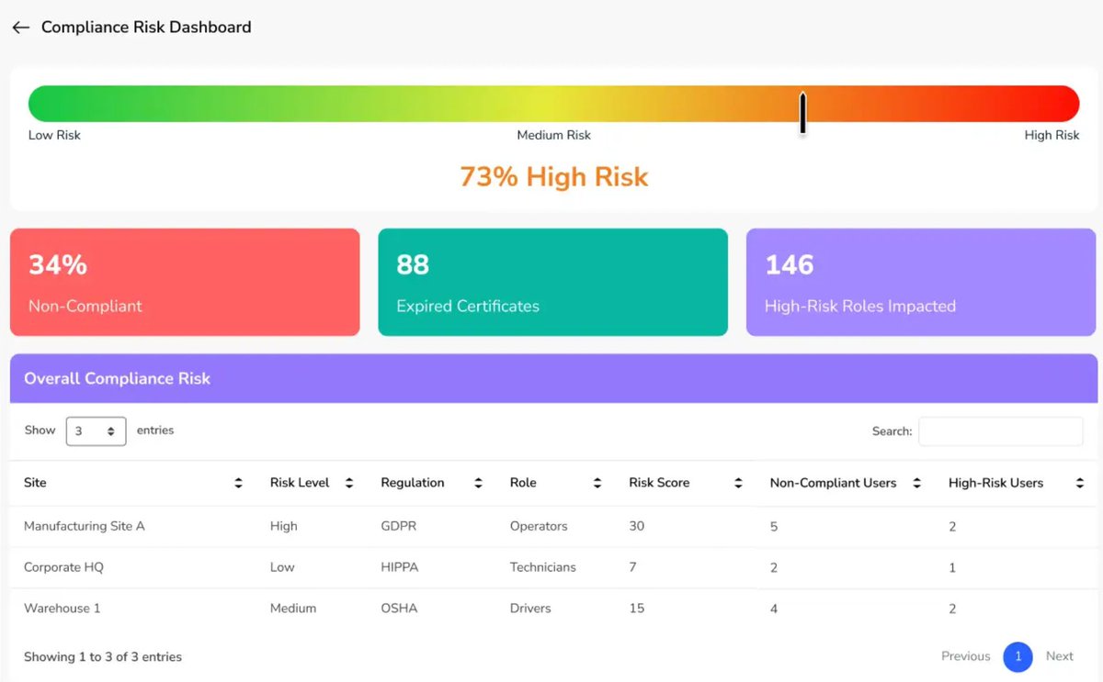
Task: Click the Previous pagination button
Action: (965, 656)
